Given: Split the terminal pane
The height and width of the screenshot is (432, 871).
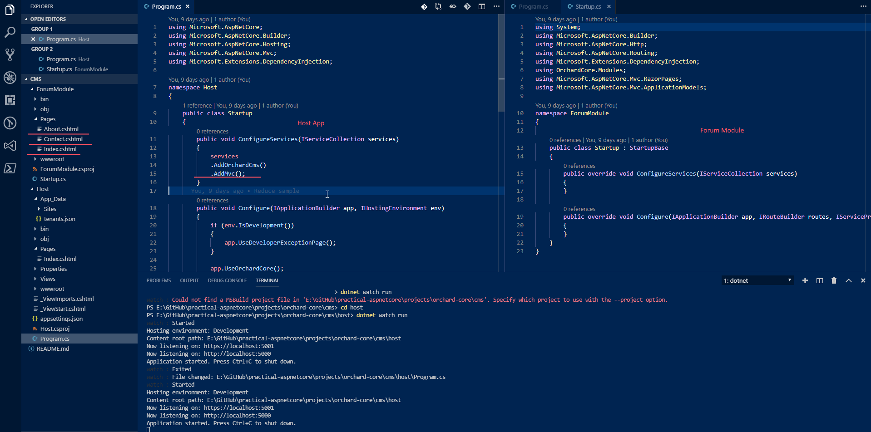Looking at the screenshot, I should 820,280.
